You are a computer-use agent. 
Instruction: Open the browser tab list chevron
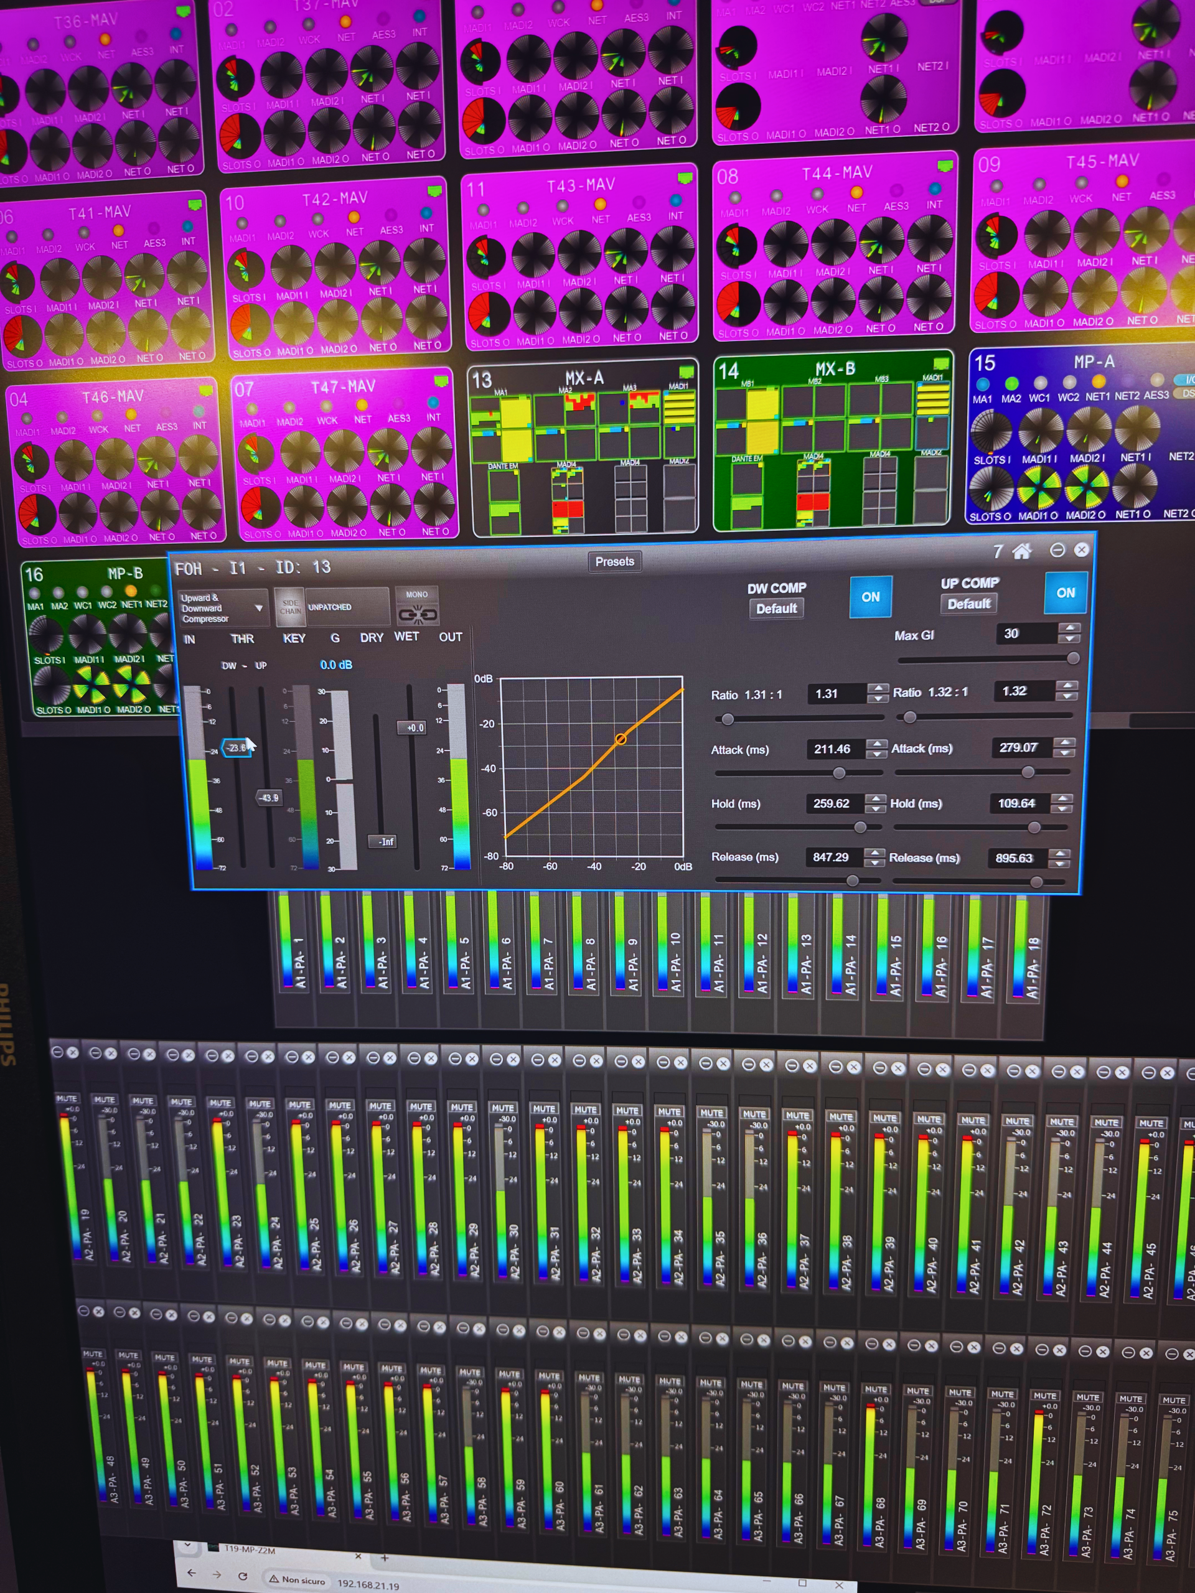point(187,1544)
